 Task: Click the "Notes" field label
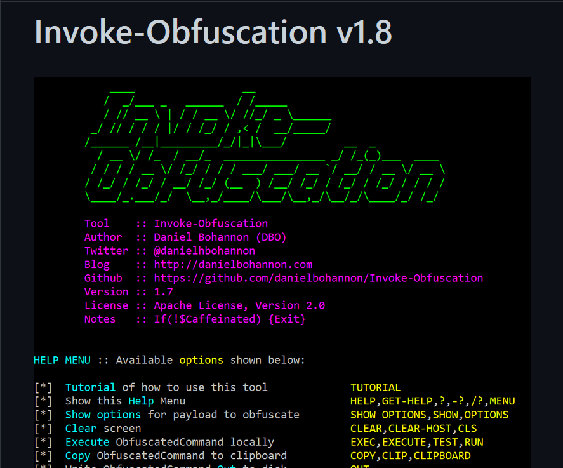[x=100, y=319]
